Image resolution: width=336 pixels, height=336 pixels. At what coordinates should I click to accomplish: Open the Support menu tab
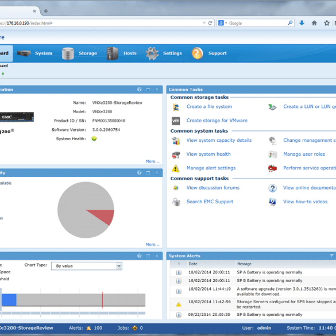(x=217, y=53)
